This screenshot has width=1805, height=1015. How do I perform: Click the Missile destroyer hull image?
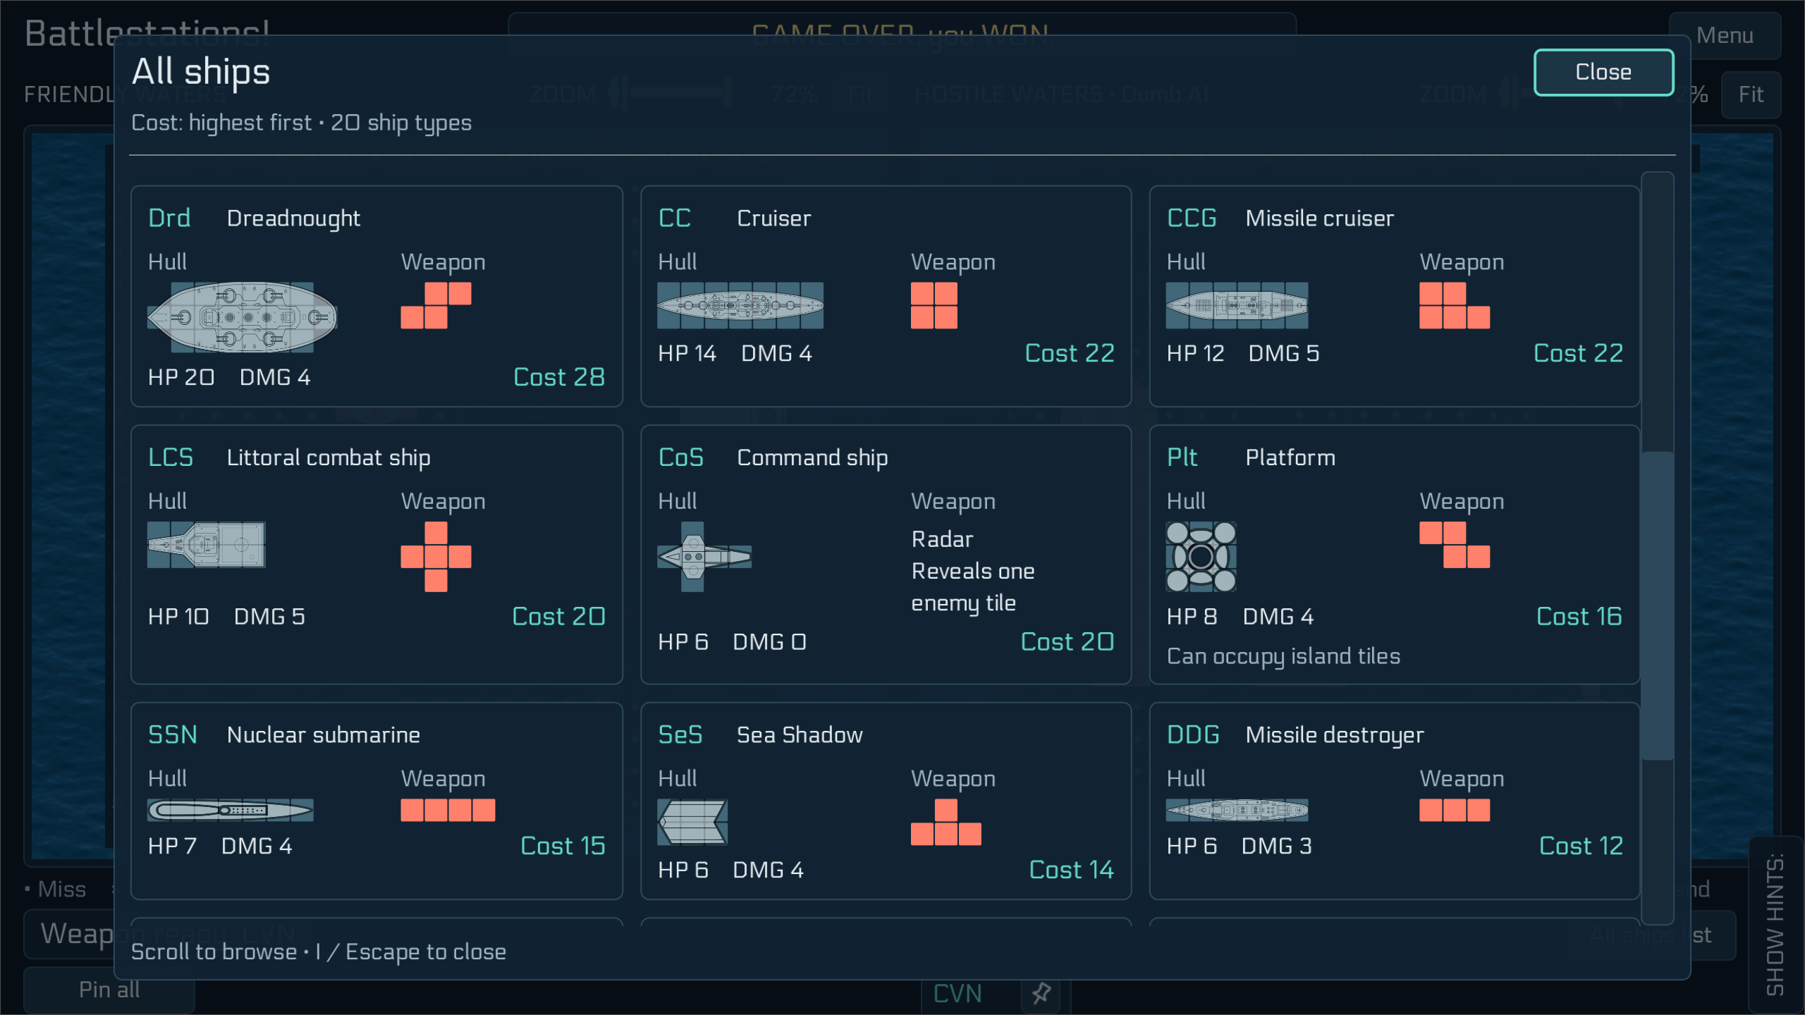(x=1237, y=810)
